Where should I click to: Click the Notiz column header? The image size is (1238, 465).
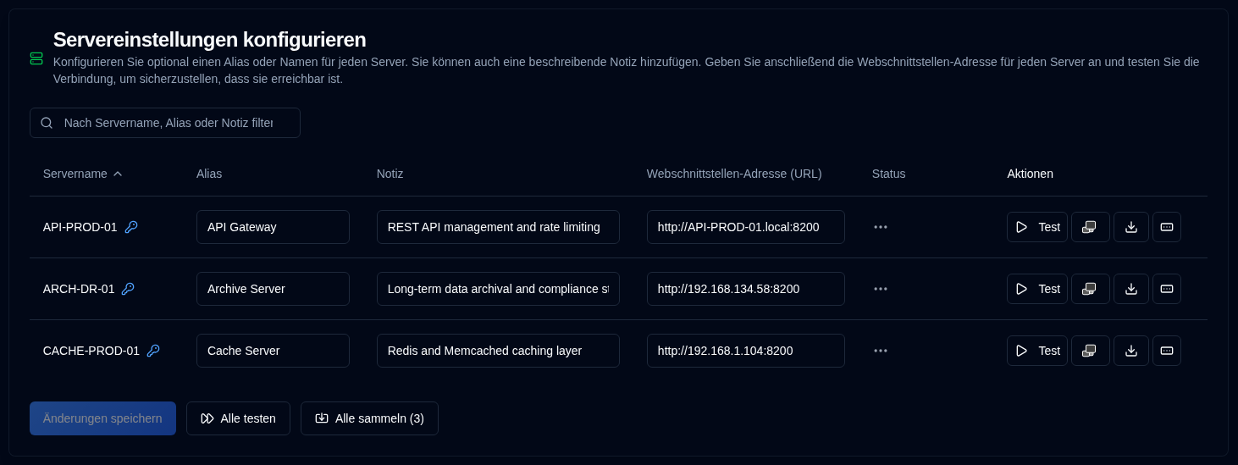[x=390, y=174]
